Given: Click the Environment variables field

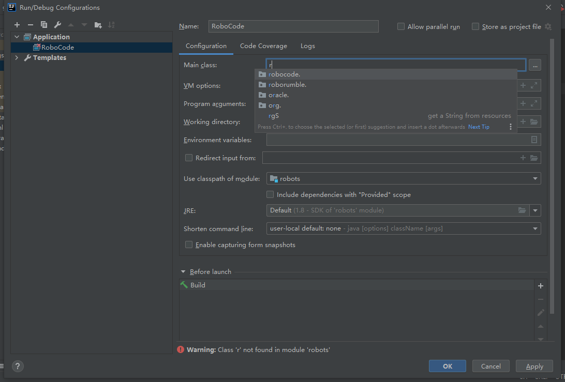Looking at the screenshot, I should coord(404,140).
